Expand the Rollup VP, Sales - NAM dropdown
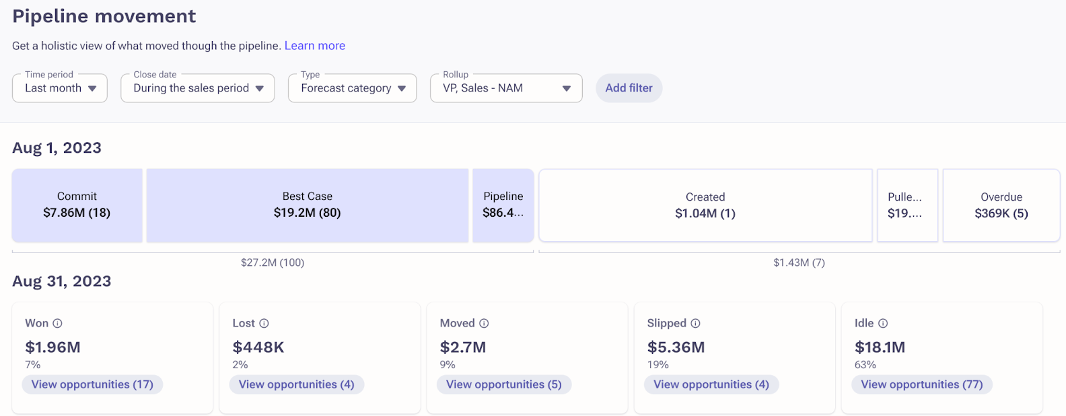Image resolution: width=1066 pixels, height=416 pixels. (x=506, y=88)
